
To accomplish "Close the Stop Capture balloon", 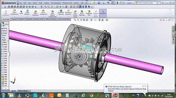I will pos(145,86).
